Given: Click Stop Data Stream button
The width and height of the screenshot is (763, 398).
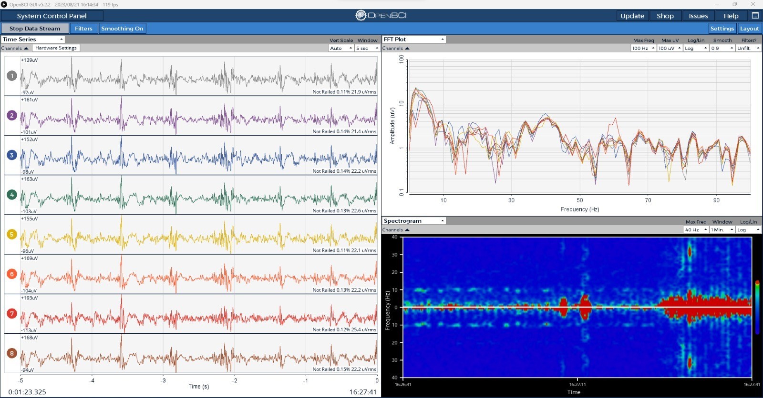Looking at the screenshot, I should click(x=35, y=29).
